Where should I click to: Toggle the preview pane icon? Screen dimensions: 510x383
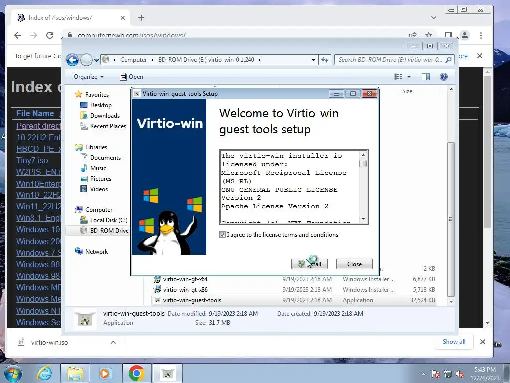pos(426,77)
